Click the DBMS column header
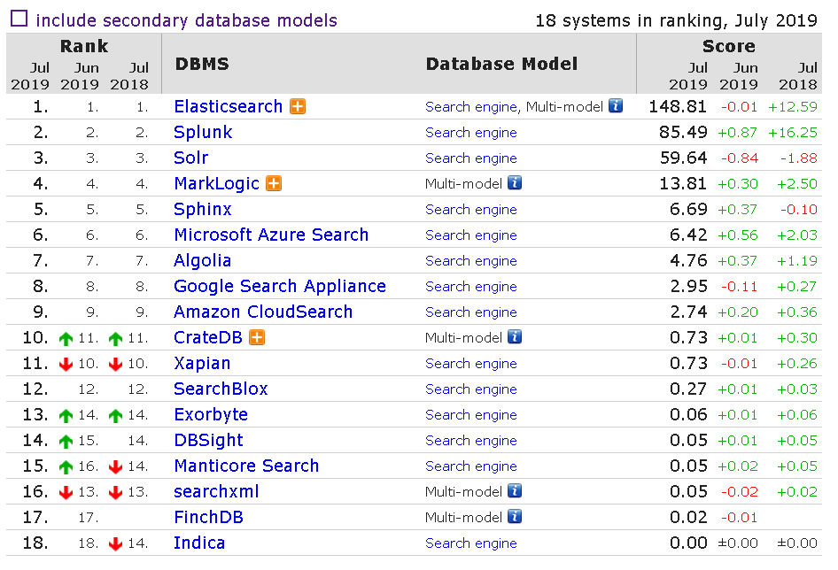 click(x=202, y=64)
